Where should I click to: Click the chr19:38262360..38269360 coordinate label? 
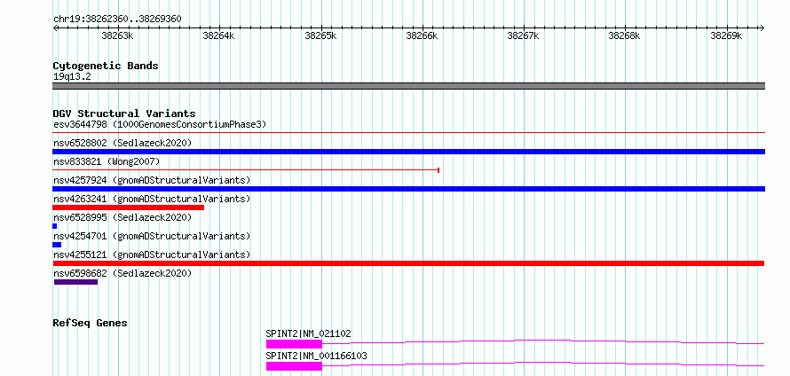point(117,20)
